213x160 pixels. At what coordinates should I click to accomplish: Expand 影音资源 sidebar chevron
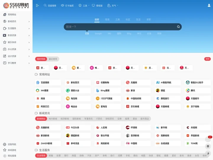[29, 35]
